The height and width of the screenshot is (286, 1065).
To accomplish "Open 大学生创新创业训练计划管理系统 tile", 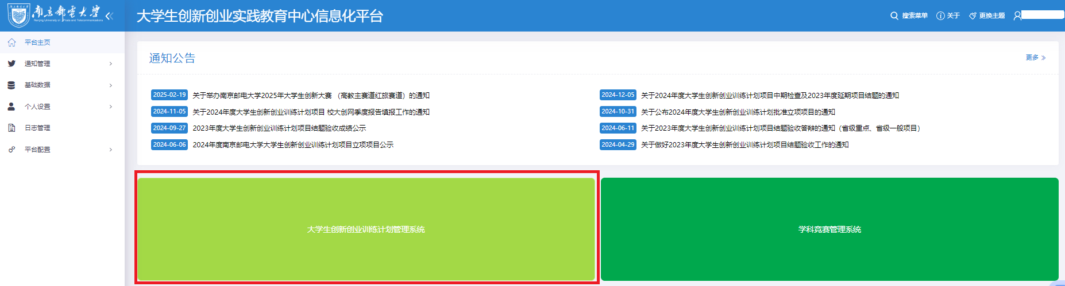I will coord(366,229).
